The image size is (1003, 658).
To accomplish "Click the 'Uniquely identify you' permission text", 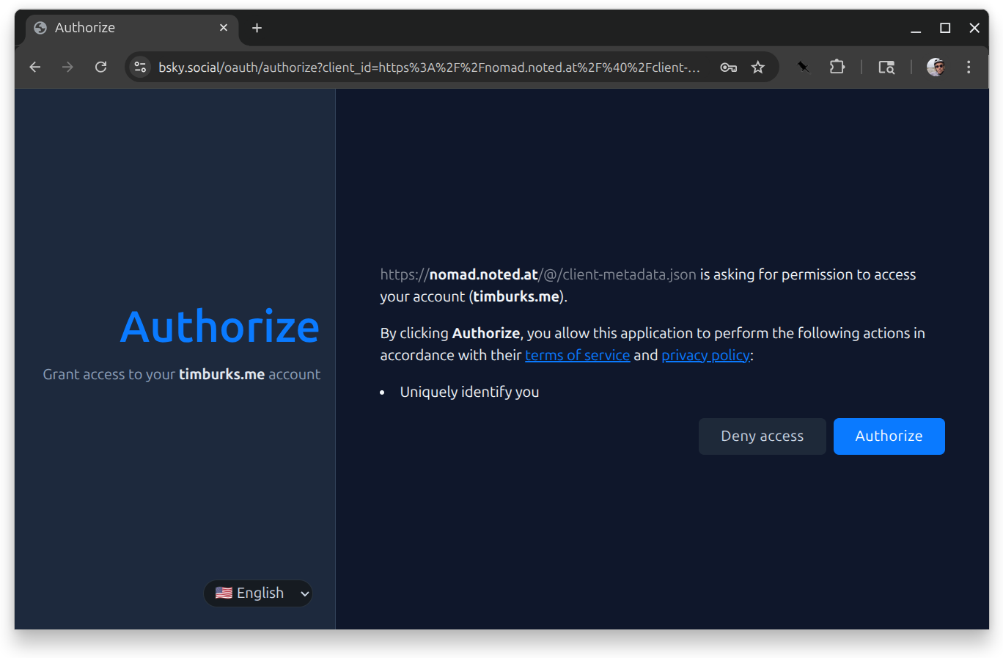I will 469,392.
